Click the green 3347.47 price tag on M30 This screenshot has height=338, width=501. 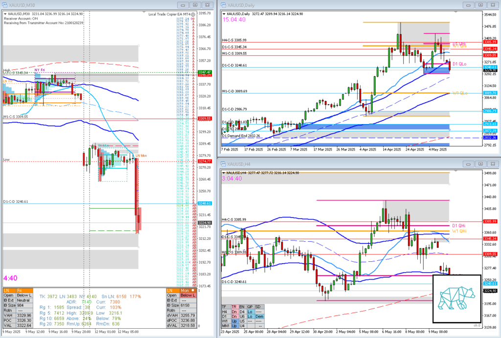(205, 72)
